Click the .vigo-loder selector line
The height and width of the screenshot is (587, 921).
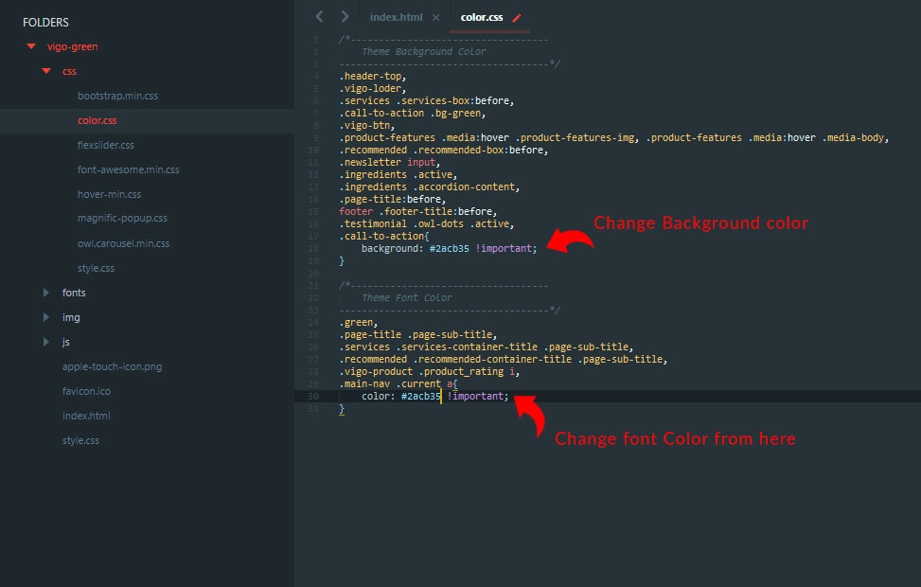(x=372, y=89)
